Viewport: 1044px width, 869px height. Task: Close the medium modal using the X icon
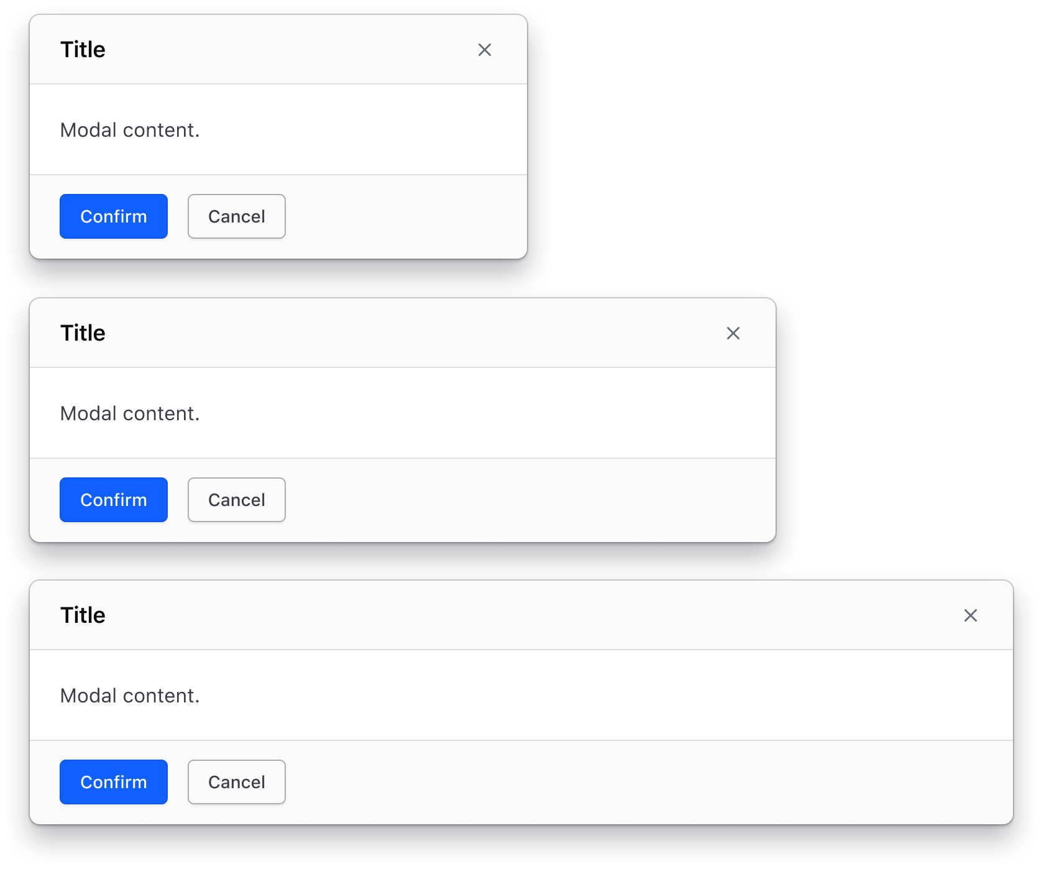point(733,333)
